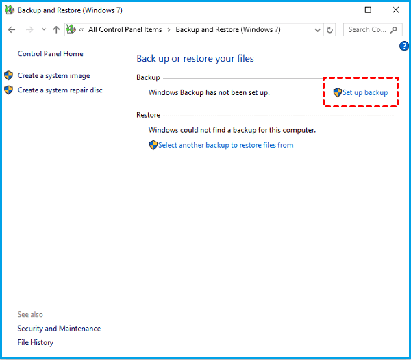Open Create a system repair disc
411x360 pixels.
coord(60,90)
